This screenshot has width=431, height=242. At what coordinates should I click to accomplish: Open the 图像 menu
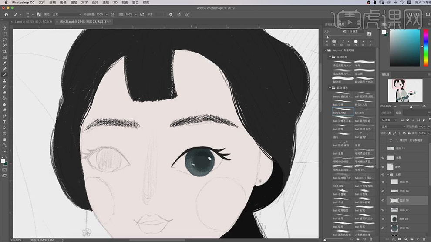pos(63,3)
